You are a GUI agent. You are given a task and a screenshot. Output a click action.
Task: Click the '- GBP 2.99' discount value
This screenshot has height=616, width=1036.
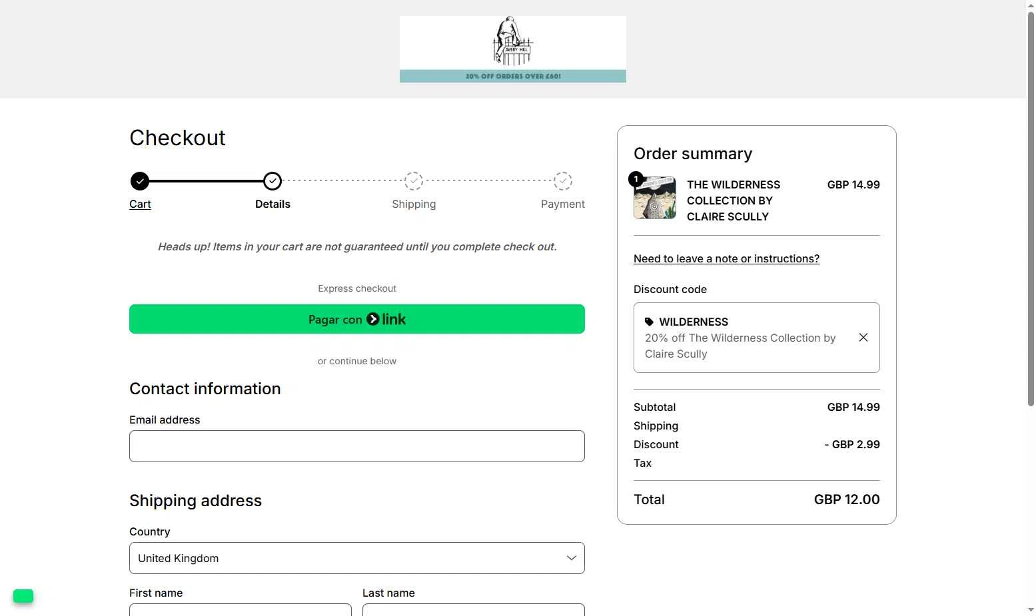[x=852, y=444]
